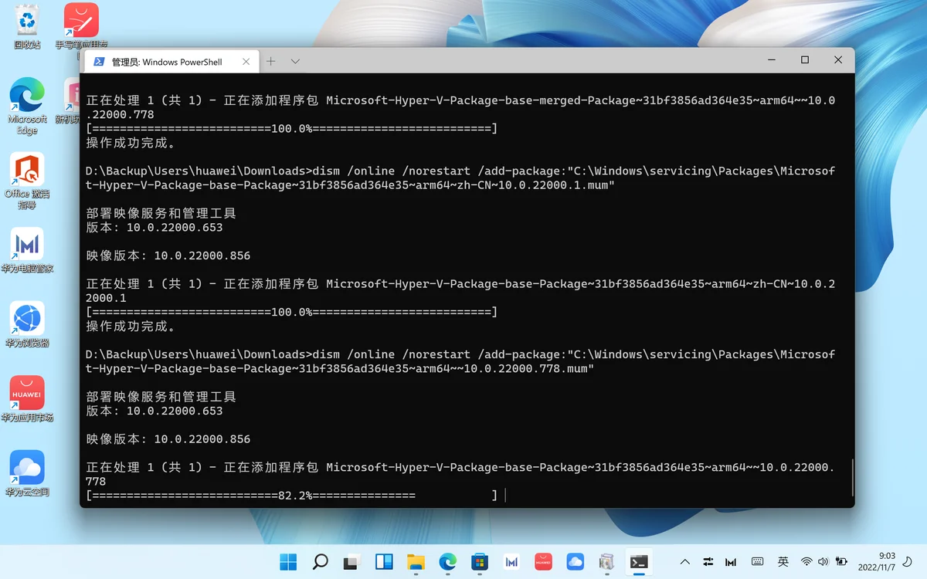Open the tray control sliders icon
The width and height of the screenshot is (927, 579).
tap(708, 562)
